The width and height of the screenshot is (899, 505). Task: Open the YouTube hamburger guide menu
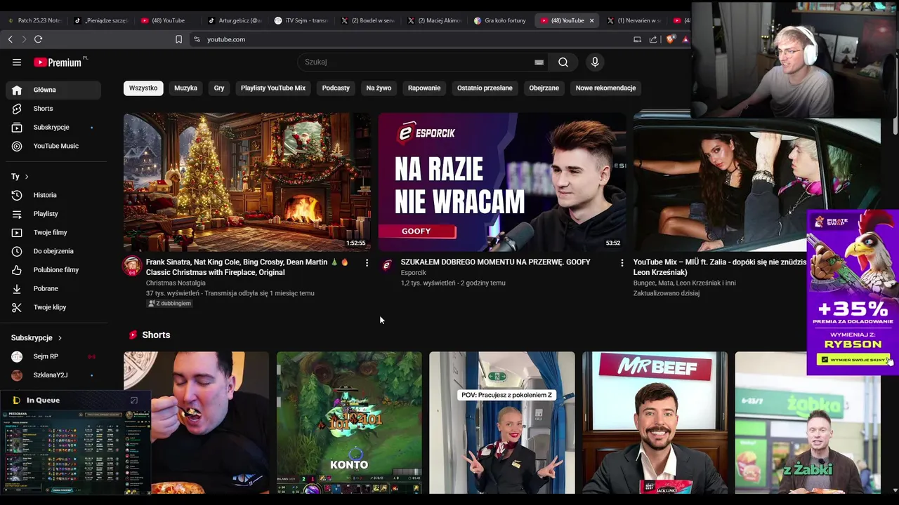pyautogui.click(x=17, y=62)
